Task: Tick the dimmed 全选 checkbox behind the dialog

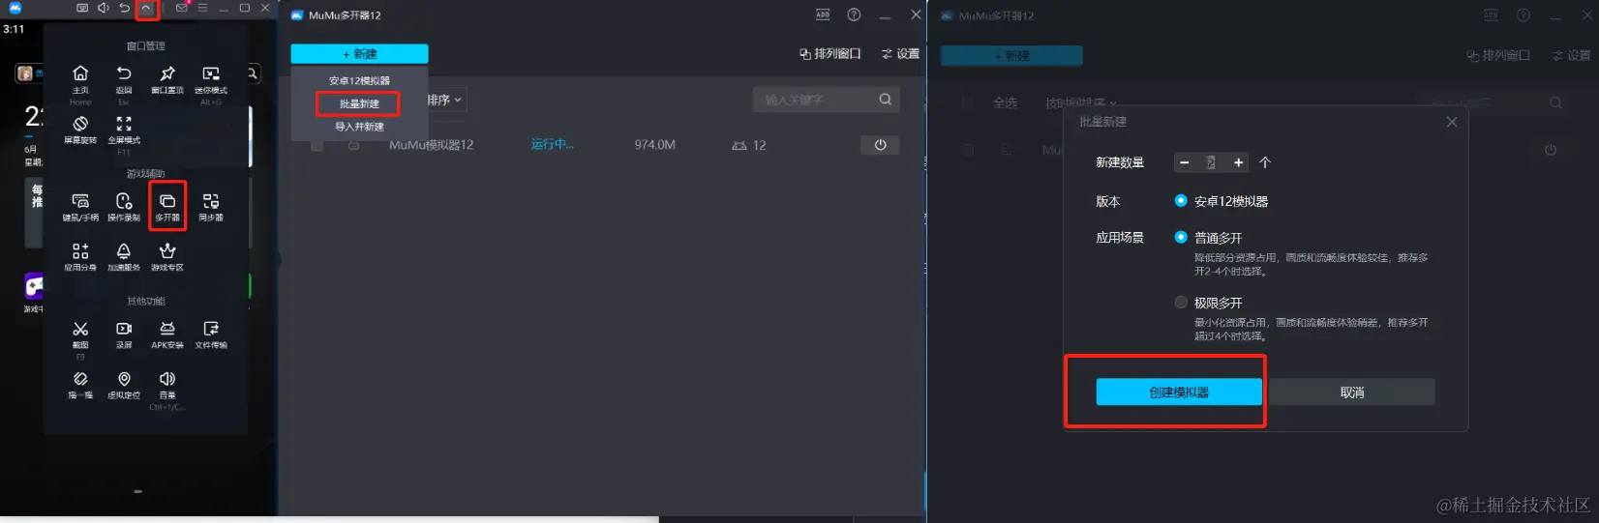Action: (x=967, y=102)
